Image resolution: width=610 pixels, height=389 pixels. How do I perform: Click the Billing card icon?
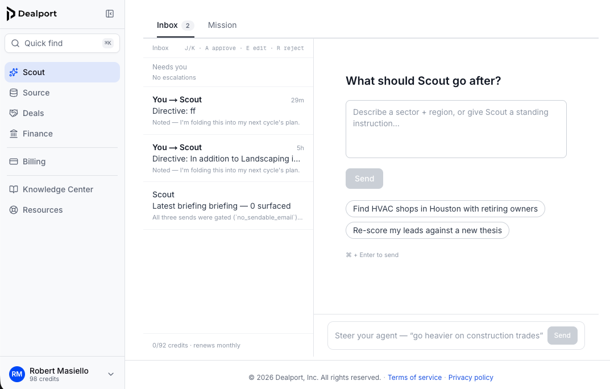(14, 162)
